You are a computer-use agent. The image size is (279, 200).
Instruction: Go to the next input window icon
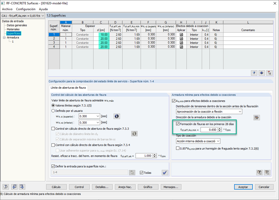click(x=22, y=187)
